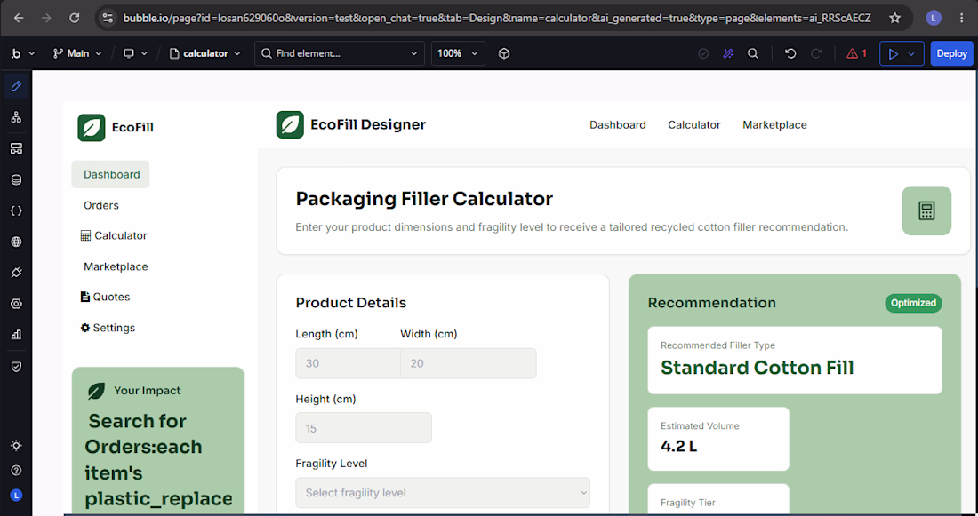Click the user avatar in left sidebar
978x516 pixels.
click(x=16, y=496)
